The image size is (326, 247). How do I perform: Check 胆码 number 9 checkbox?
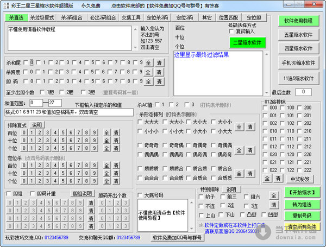[x=135, y=81]
